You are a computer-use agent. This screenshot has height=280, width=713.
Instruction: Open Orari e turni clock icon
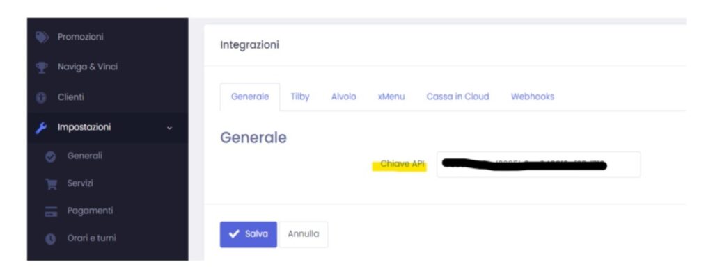pos(50,238)
